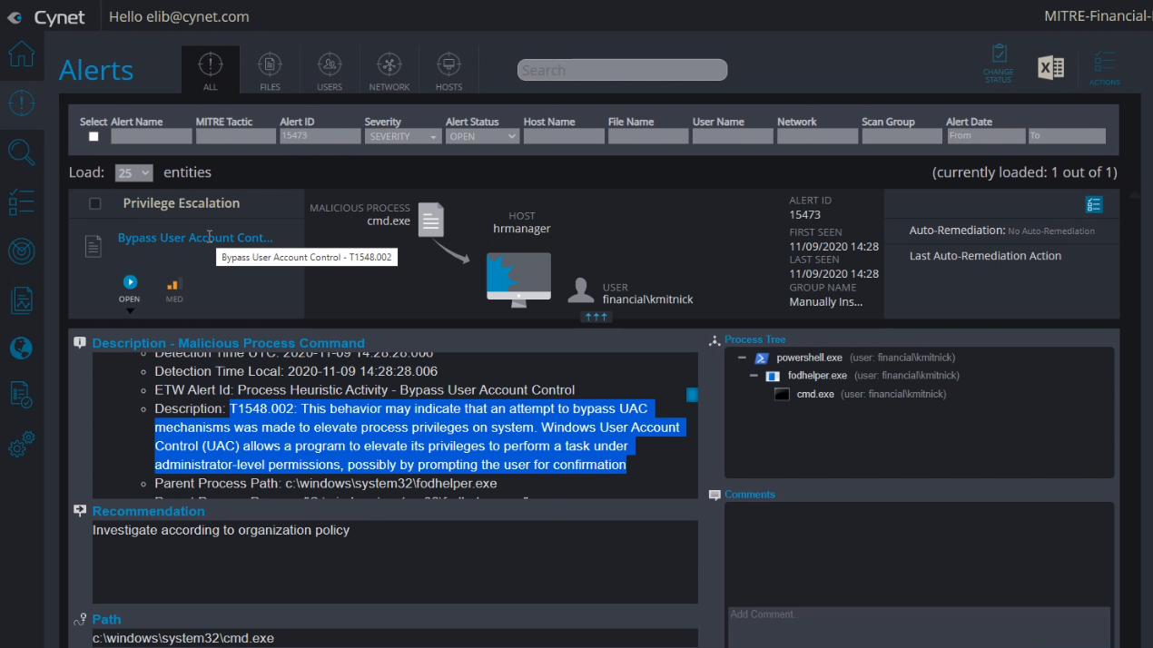This screenshot has height=648, width=1153.
Task: Click the Alerts page heading
Action: [x=96, y=70]
